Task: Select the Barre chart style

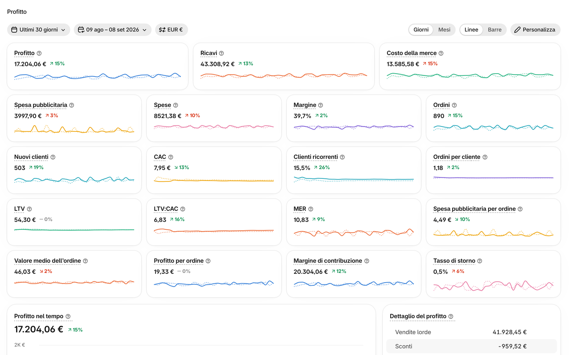Action: click(495, 30)
